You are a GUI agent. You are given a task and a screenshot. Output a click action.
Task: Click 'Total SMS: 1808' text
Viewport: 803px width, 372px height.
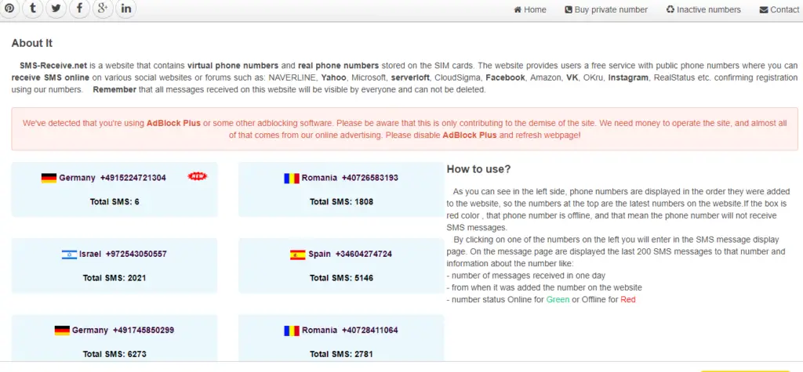[342, 201]
